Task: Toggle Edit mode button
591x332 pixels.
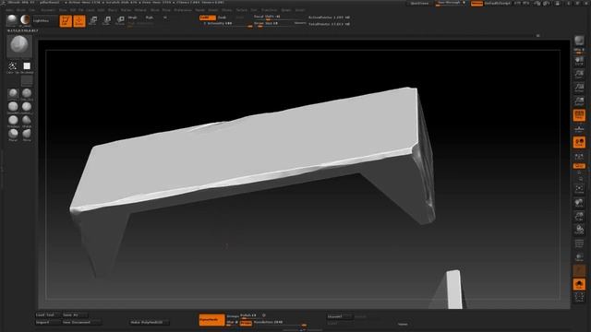Action: click(x=66, y=20)
